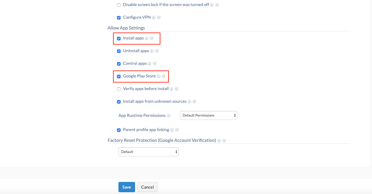Screen dimensions: 372x194
Task: Click check-circle icon beside App Runtime Permissions
Action: 169,116
